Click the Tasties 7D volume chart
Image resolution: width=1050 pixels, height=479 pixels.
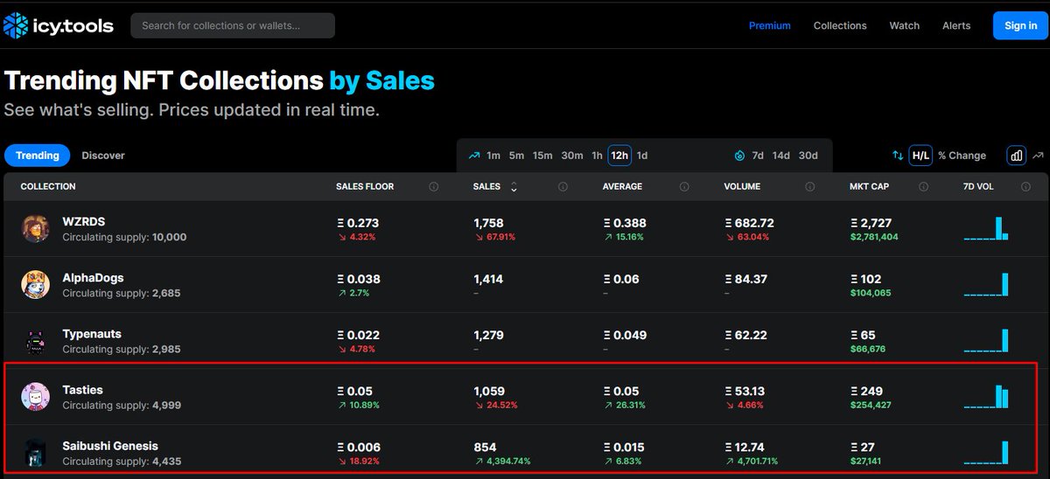pos(986,397)
